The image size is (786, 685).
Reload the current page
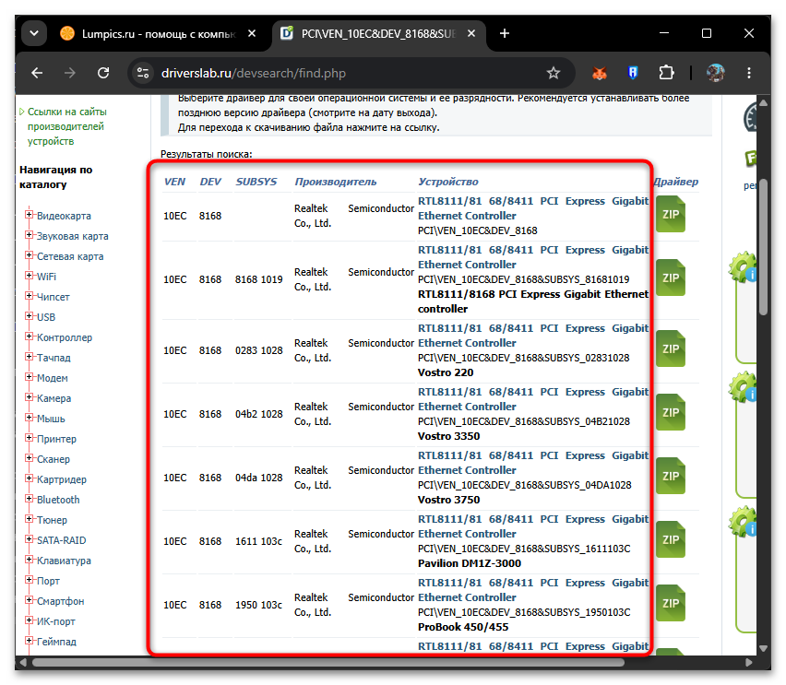103,73
